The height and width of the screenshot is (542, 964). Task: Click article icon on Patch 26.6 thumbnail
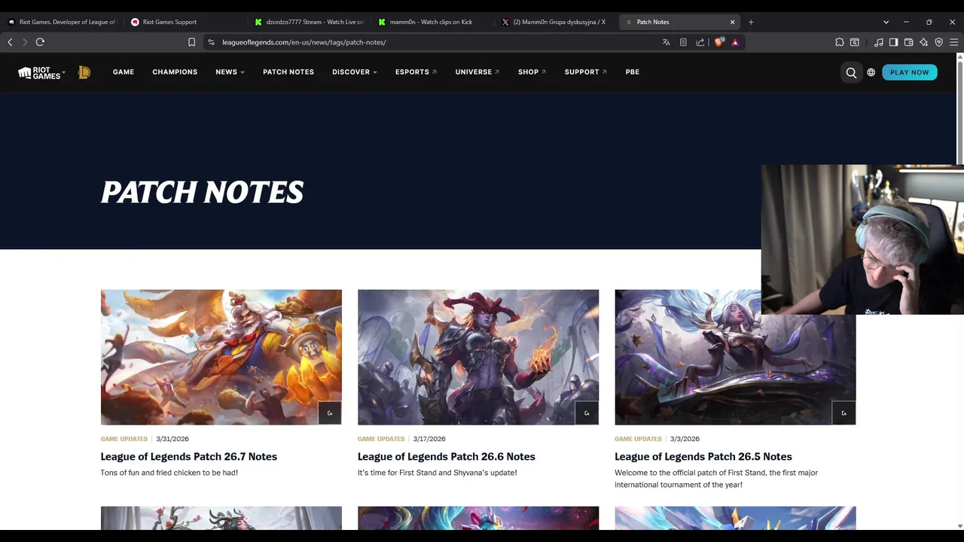(x=587, y=413)
